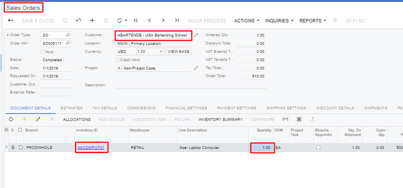Click the clipboard copy-paste icon
Screen dimensions: 403x188
[x=120, y=20]
